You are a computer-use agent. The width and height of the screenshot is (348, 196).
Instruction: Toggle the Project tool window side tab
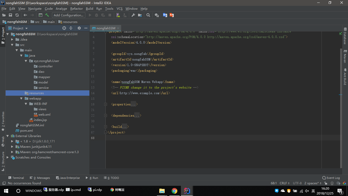(x=3, y=35)
